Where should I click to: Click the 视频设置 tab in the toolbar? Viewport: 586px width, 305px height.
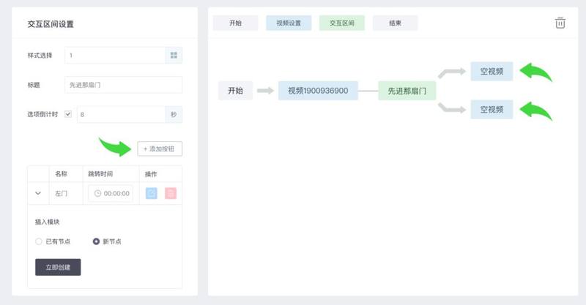[x=289, y=23]
